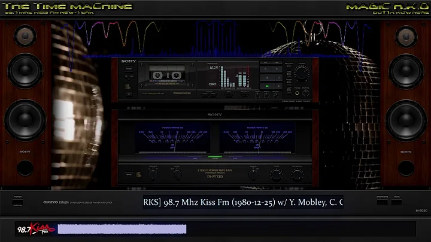Click the rewind button on the cassette deck
Screen dimensions: 431x242
point(266,69)
